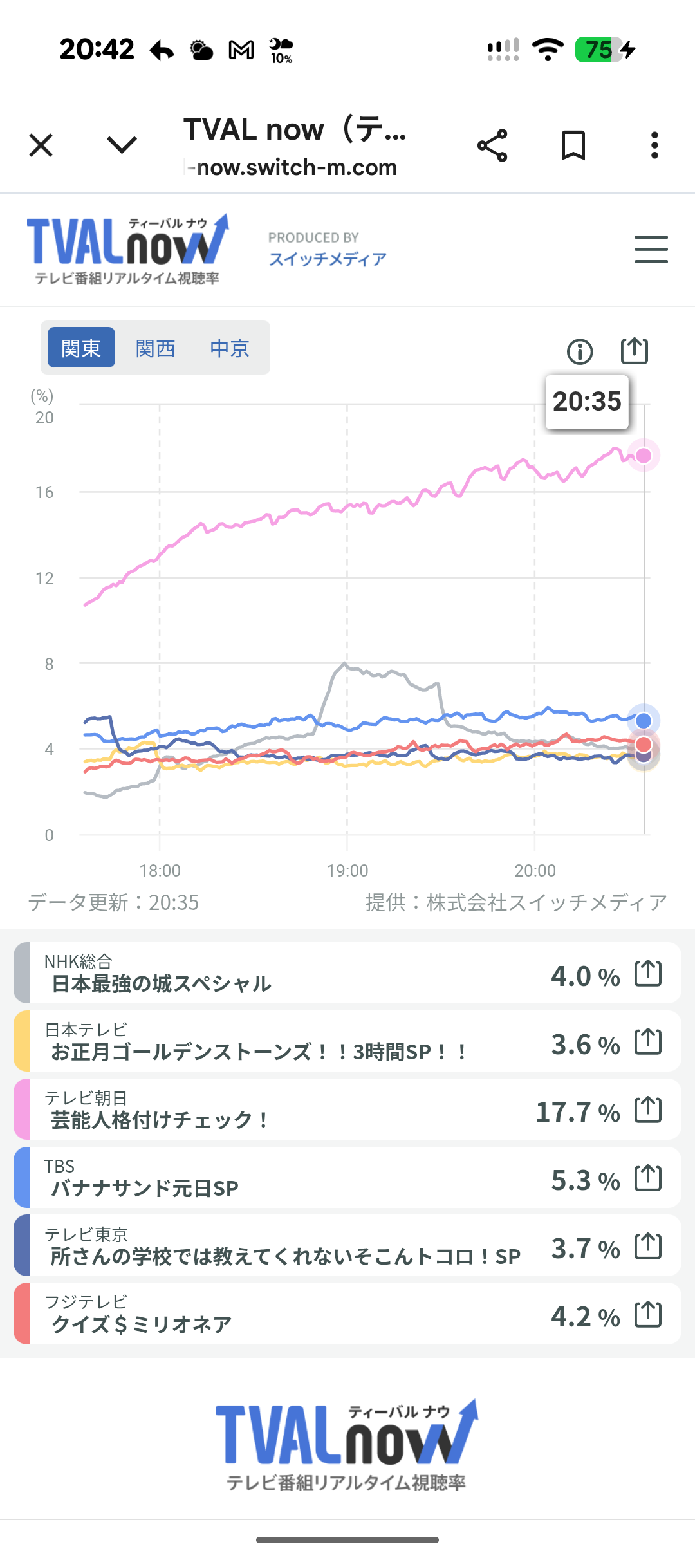Bookmark this page
Screen dimensions: 695x1560
[x=573, y=145]
